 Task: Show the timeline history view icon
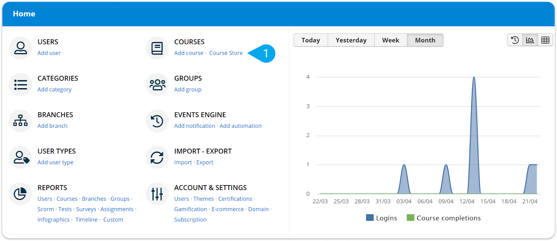[x=515, y=40]
